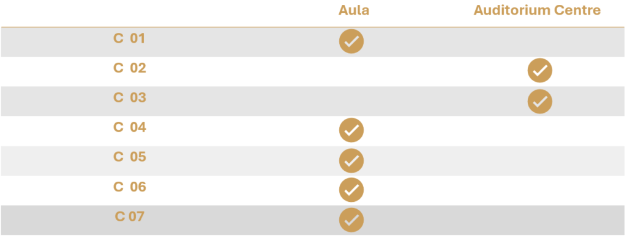Image resolution: width=627 pixels, height=236 pixels.
Task: Click the C 06 Aula checkmark icon
Action: coord(351,190)
